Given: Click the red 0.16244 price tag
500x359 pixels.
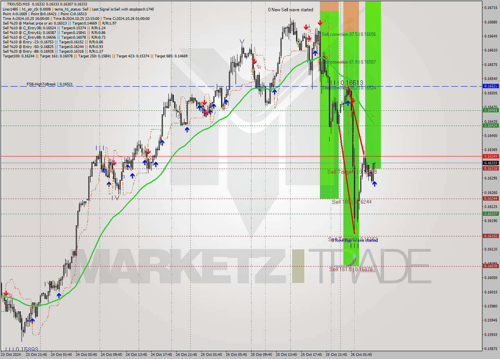Looking at the screenshot, I should tap(491, 198).
